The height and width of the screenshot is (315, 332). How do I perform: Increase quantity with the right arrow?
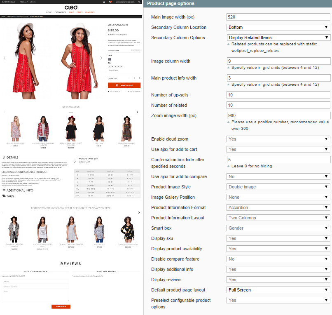coord(139,78)
